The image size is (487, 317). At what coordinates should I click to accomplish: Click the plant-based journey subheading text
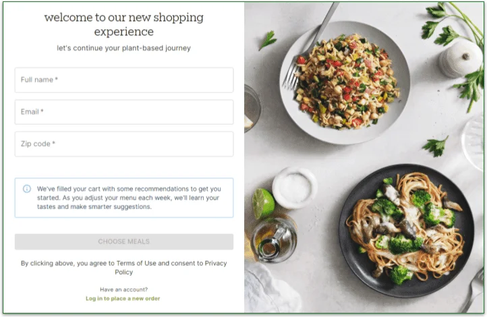click(123, 49)
